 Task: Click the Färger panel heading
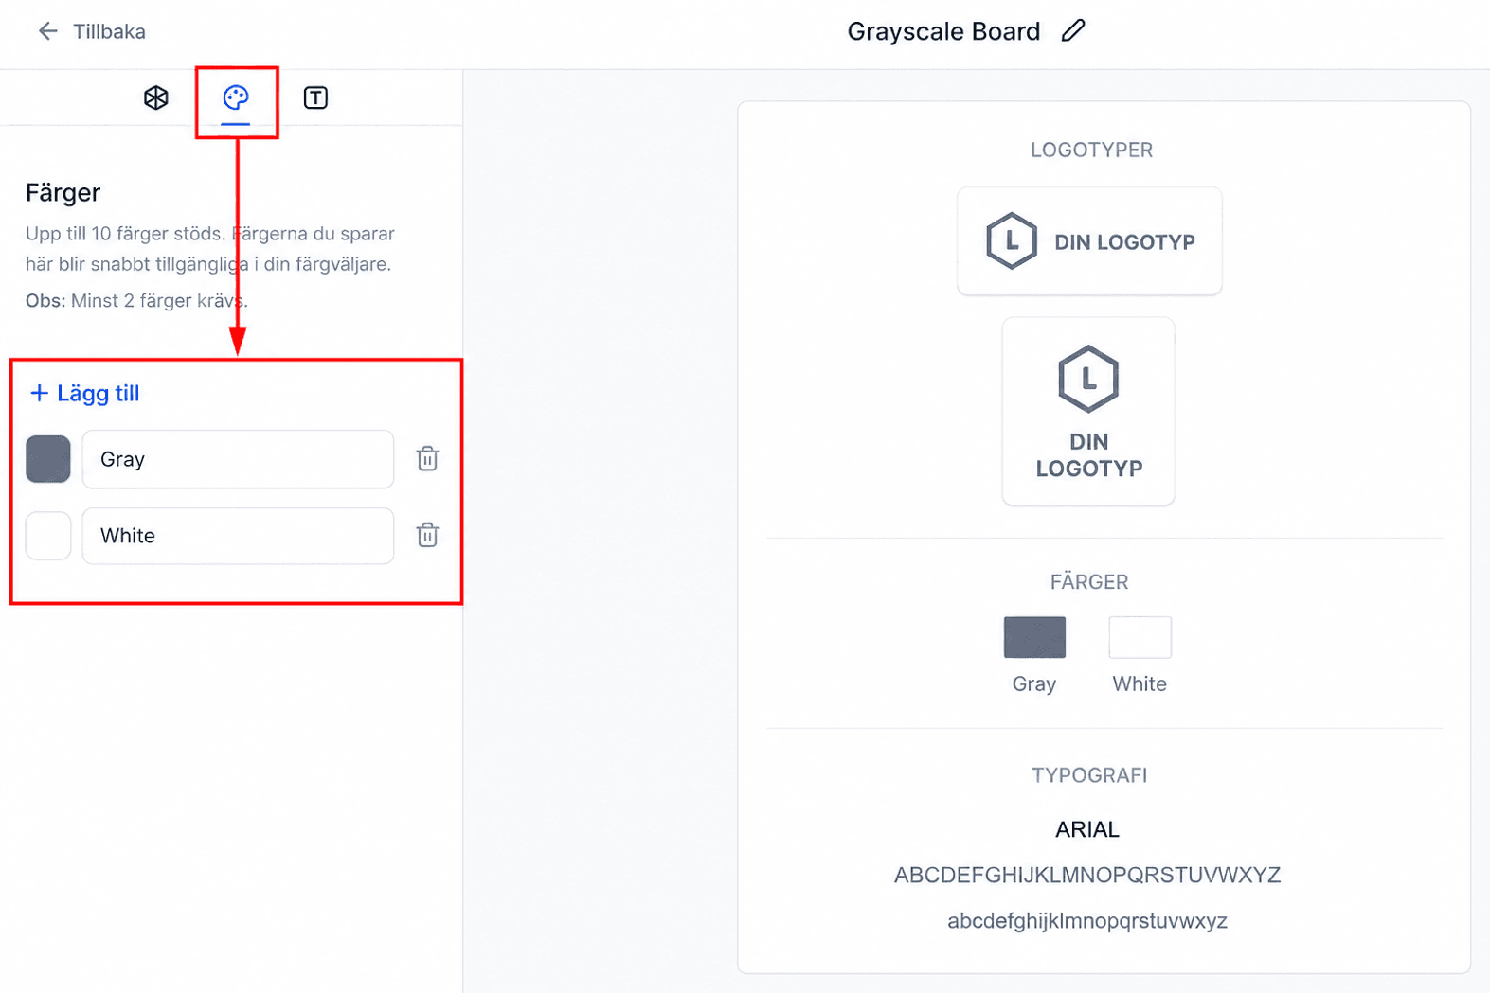click(63, 192)
